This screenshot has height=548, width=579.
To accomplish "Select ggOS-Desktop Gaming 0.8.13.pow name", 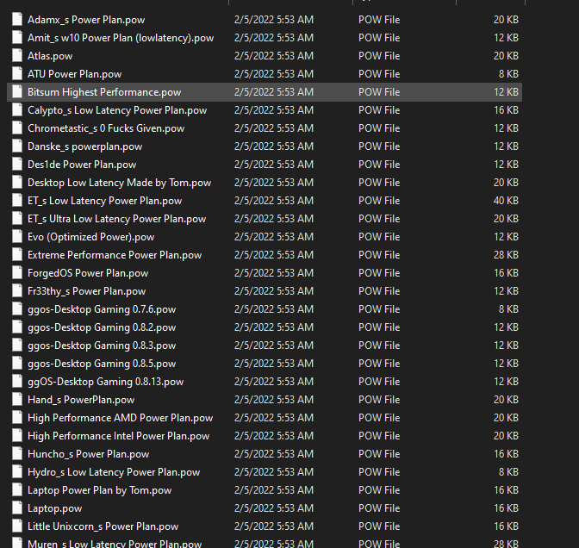I will click(106, 382).
